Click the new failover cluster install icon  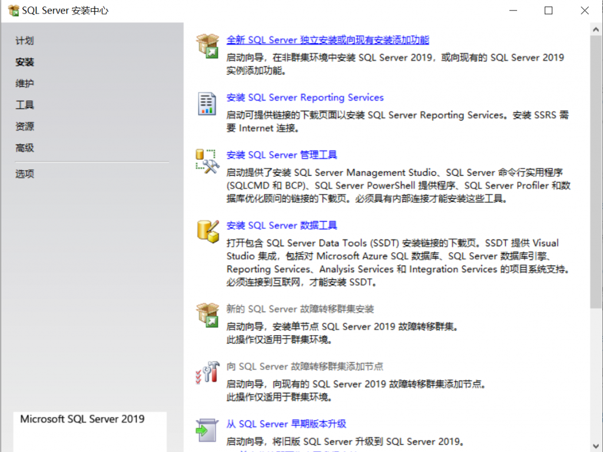[x=208, y=314]
